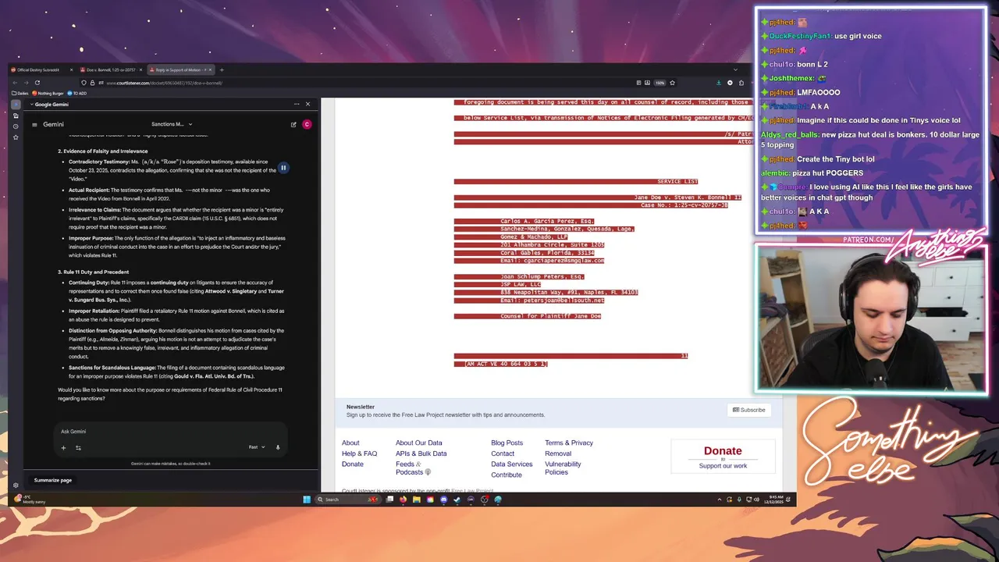Select the "Reply in Support of Motion" tab
999x562 pixels.
180,70
